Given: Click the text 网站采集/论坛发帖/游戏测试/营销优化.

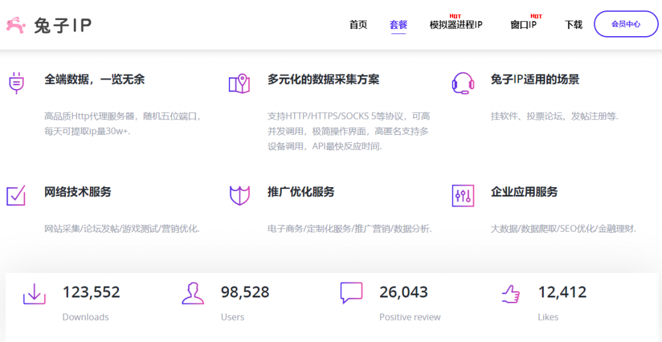Looking at the screenshot, I should [x=122, y=229].
